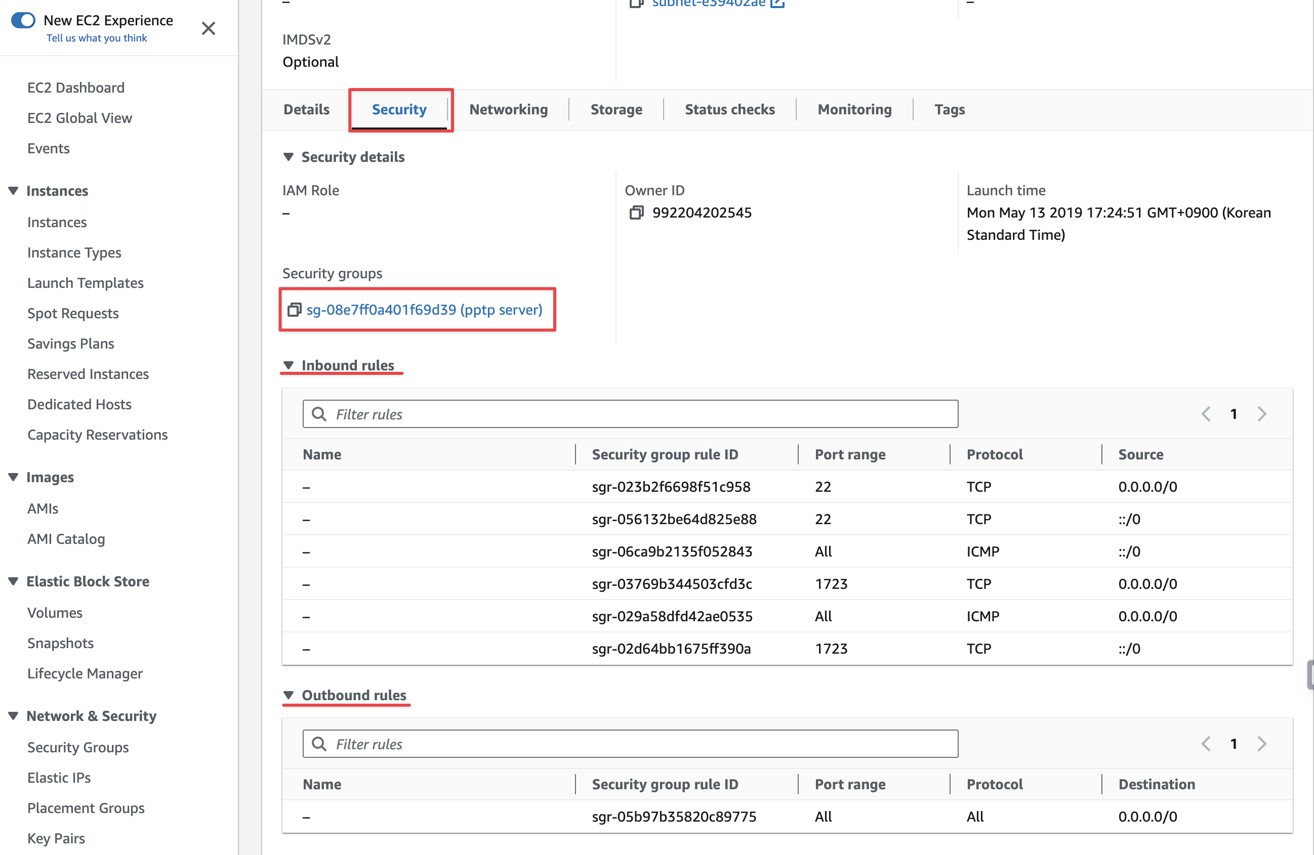Screen dimensions: 1314x855
Task: Open EC2 Dashboard in the sidebar
Action: [x=76, y=87]
